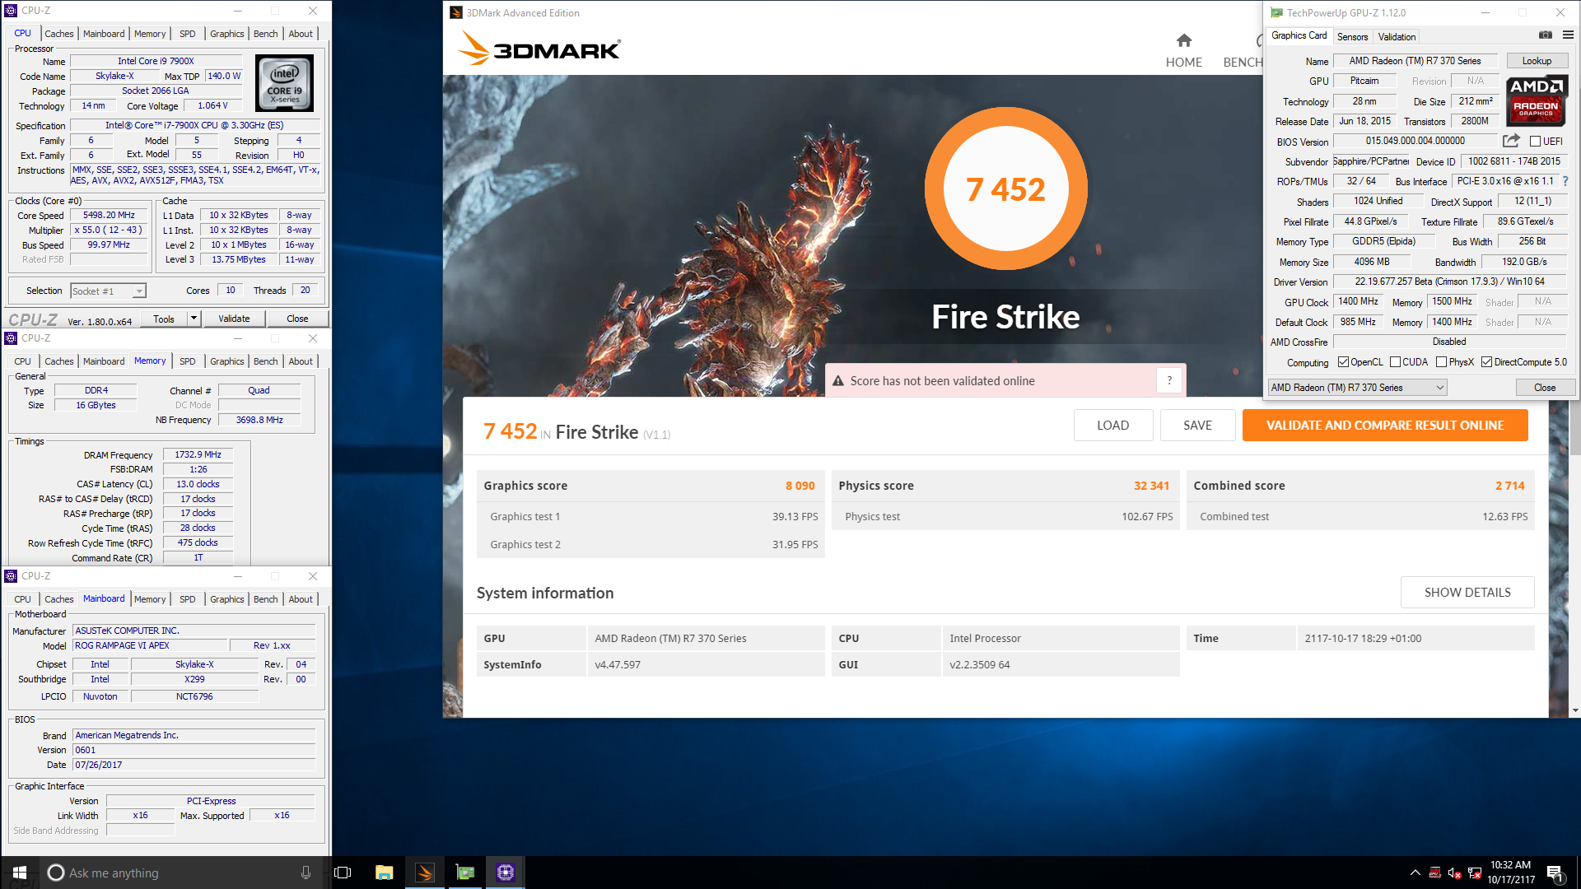
Task: Click the GPU Tweak tray icon
Action: tap(1435, 873)
